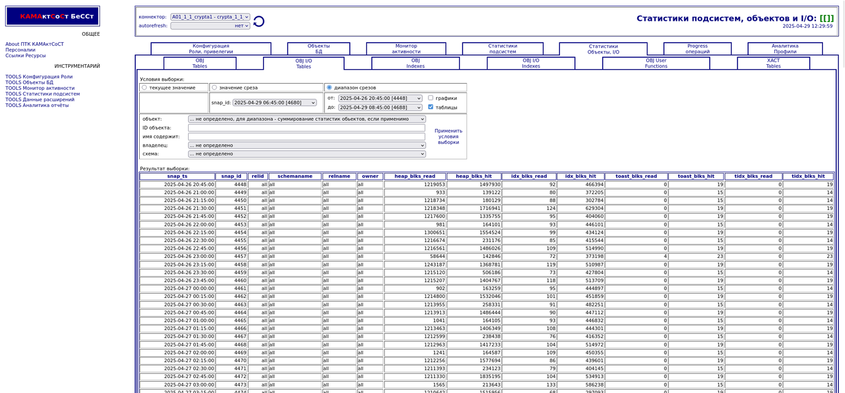This screenshot has width=845, height=393.
Task: Click the green brackets status indicator
Action: [826, 18]
